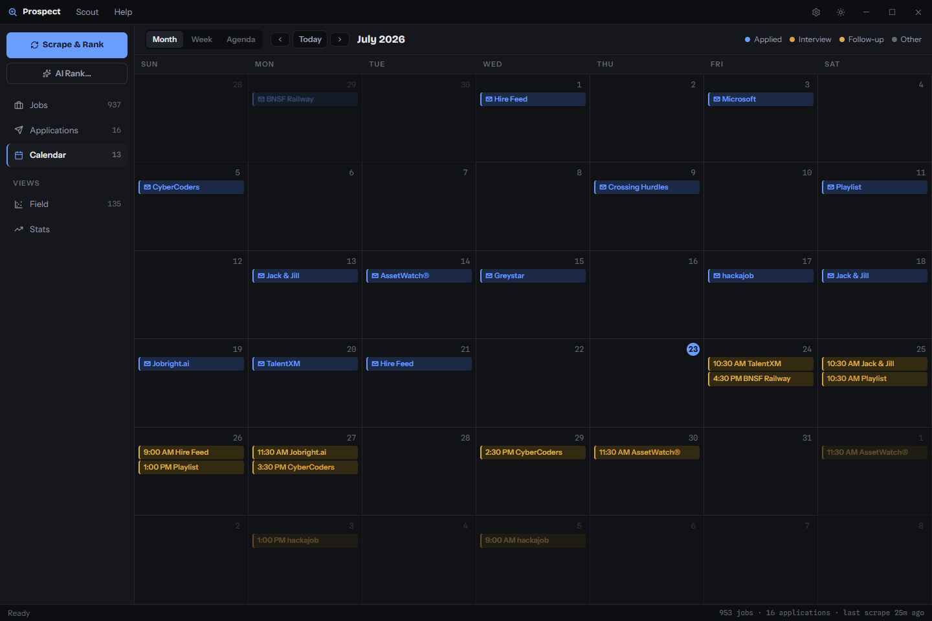This screenshot has height=621, width=932.
Task: Click the Applied legend dot
Action: (x=748, y=39)
